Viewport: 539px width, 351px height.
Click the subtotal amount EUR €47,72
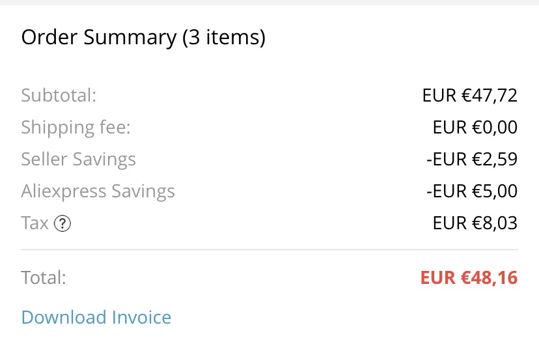[x=469, y=96]
